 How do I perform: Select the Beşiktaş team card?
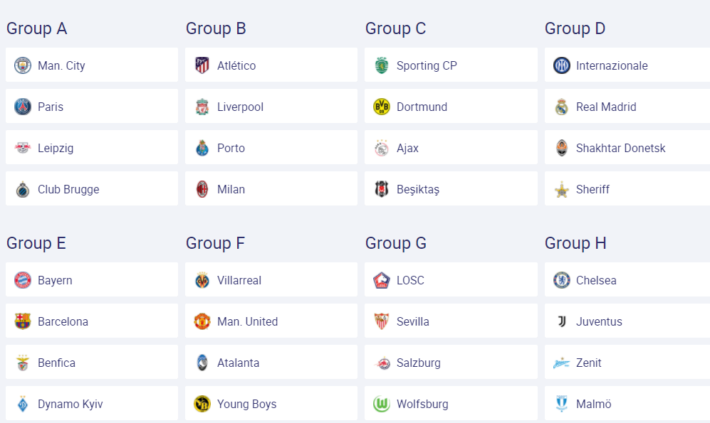(451, 188)
